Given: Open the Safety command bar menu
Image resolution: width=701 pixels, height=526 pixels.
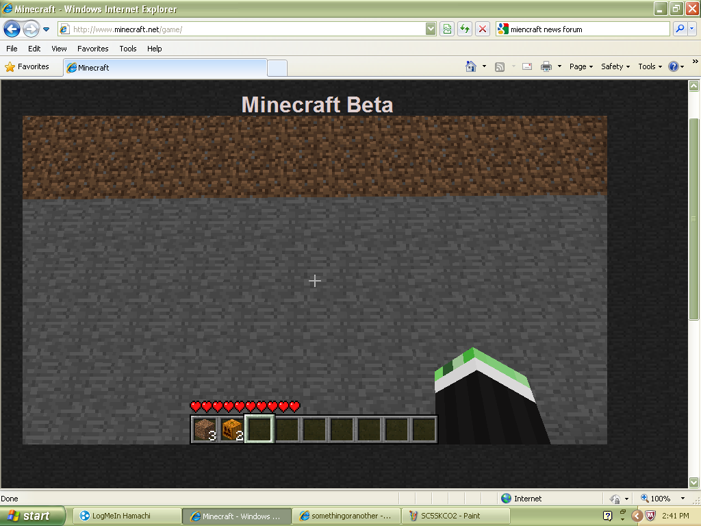Looking at the screenshot, I should click(x=615, y=66).
